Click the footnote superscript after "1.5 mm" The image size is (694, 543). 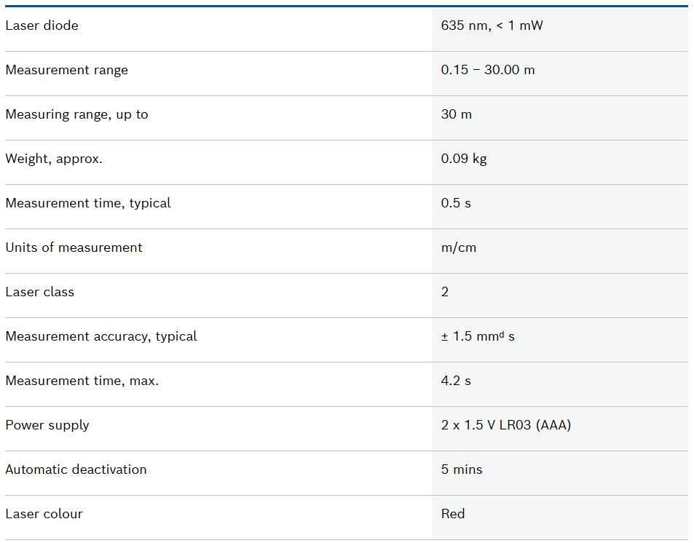[x=501, y=334]
